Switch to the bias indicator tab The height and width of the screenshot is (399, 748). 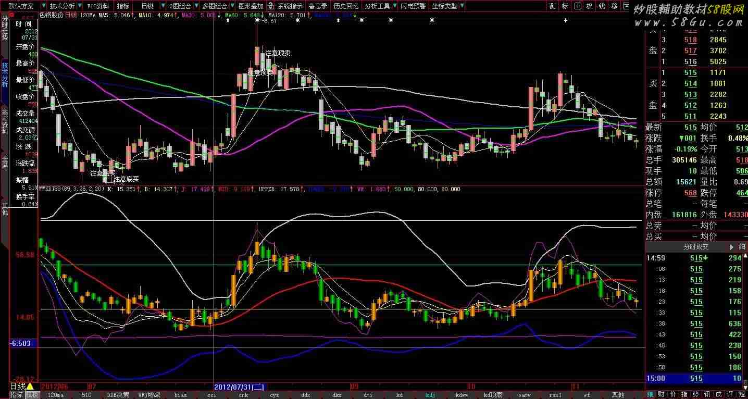pos(180,395)
